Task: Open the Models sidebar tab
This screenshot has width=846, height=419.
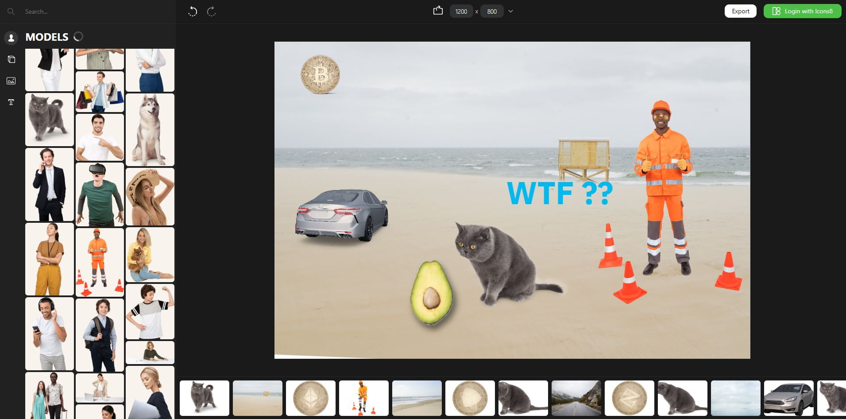Action: 11,38
